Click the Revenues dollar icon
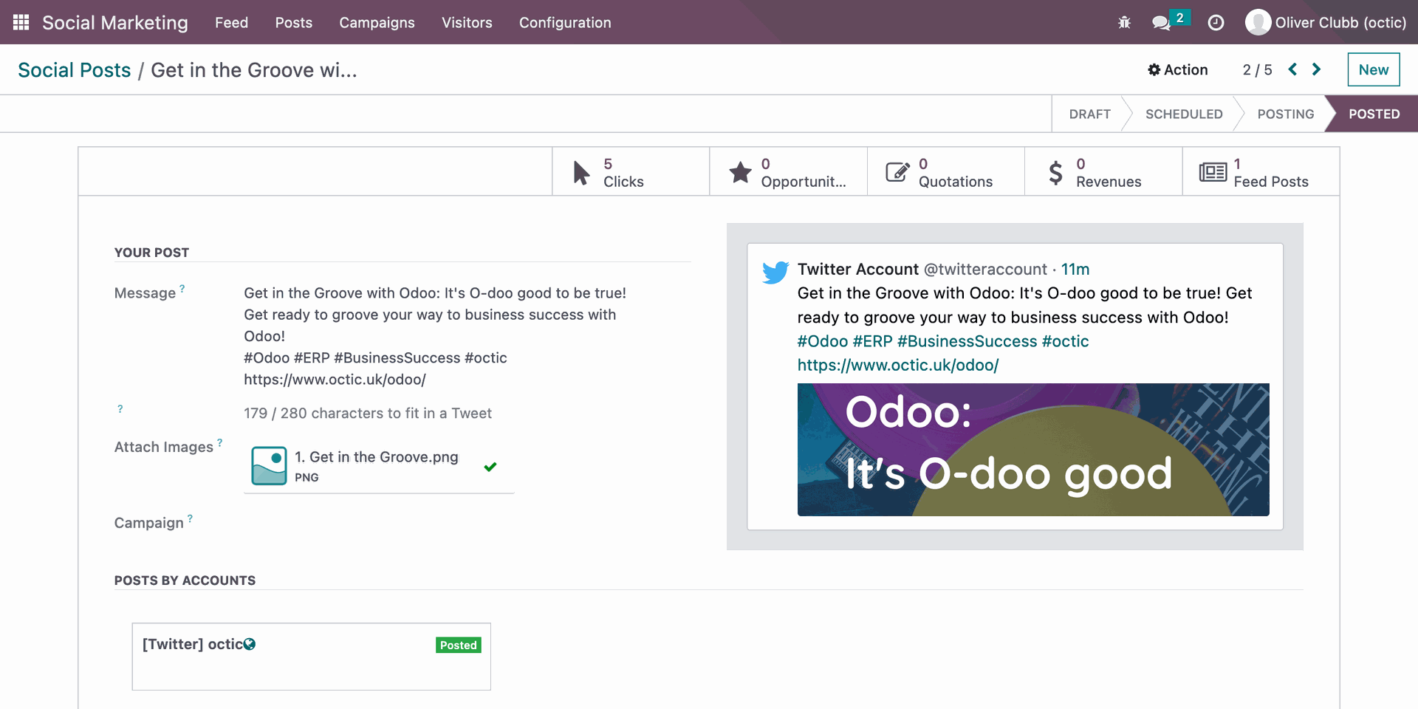Viewport: 1418px width, 709px height. coord(1055,172)
